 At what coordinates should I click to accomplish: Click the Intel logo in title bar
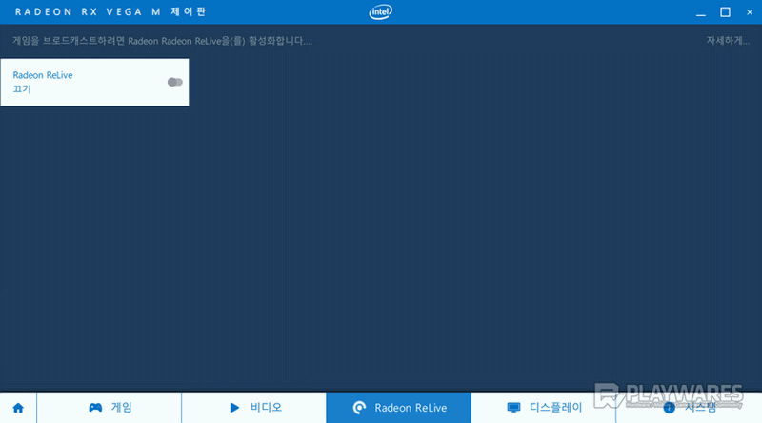click(380, 12)
